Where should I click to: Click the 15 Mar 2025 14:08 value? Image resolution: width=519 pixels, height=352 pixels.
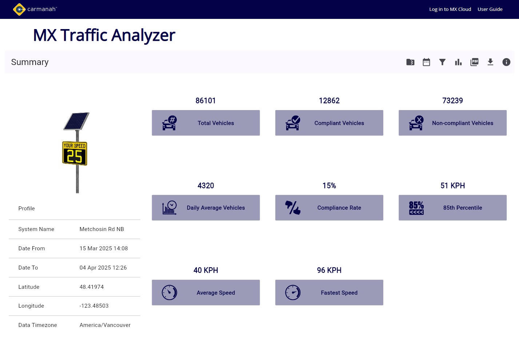104,248
